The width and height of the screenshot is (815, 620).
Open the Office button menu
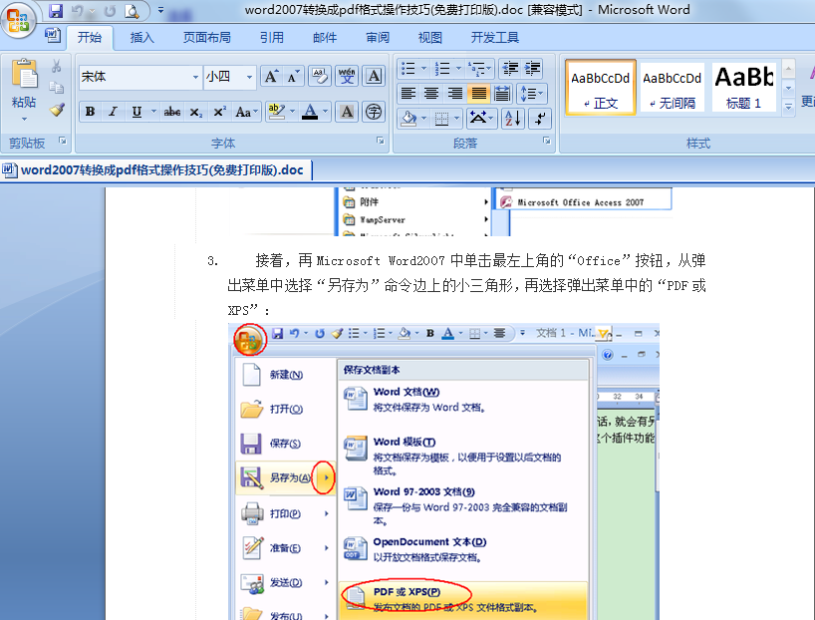pyautogui.click(x=18, y=20)
